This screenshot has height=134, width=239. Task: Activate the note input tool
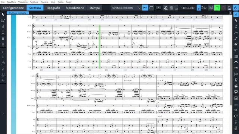point(3,20)
